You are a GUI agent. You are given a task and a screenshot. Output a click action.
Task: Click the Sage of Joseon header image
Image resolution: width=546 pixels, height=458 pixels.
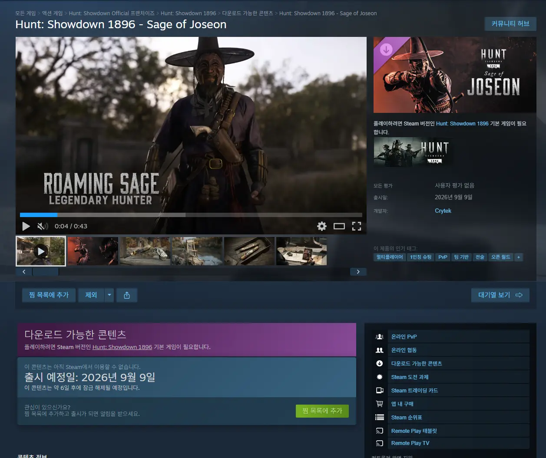[455, 75]
